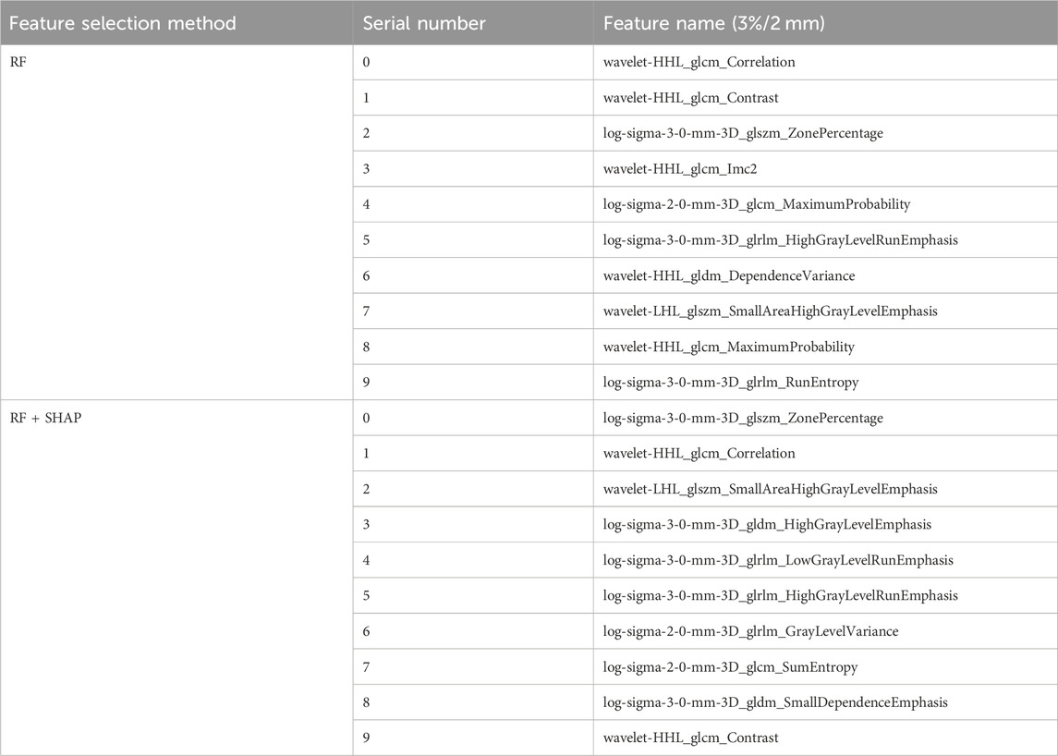Select "log-sigma-3-0-mm-3D_glrlm_LowGrayLevelRunEmphasis" feature name
Screen dimensions: 1058x756
(778, 560)
